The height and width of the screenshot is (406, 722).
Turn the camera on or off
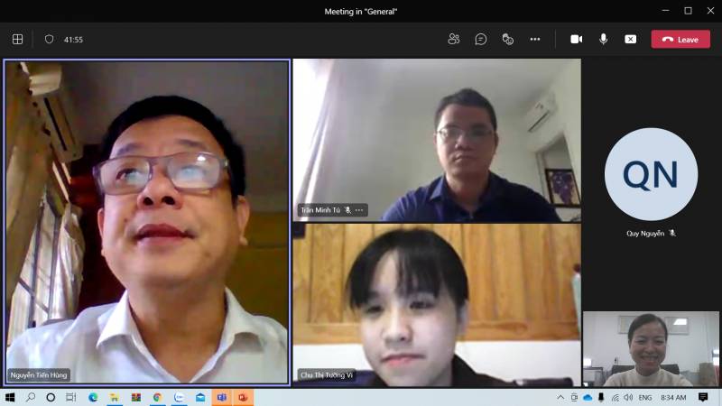(x=576, y=39)
